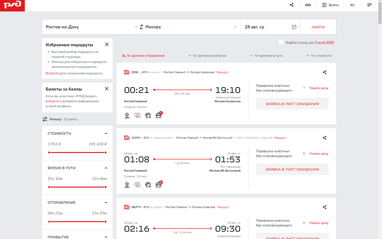Click the Travel.RZD link
The width and height of the screenshot is (382, 239).
tap(324, 43)
